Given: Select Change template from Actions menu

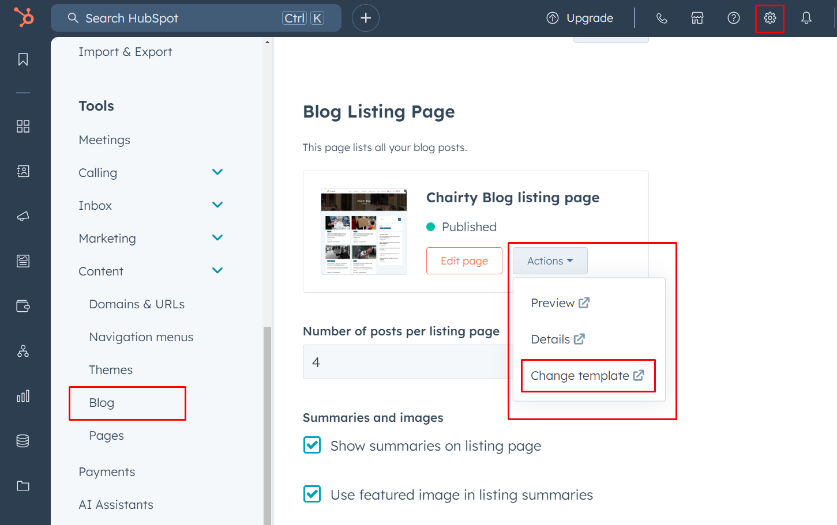Looking at the screenshot, I should pyautogui.click(x=587, y=376).
